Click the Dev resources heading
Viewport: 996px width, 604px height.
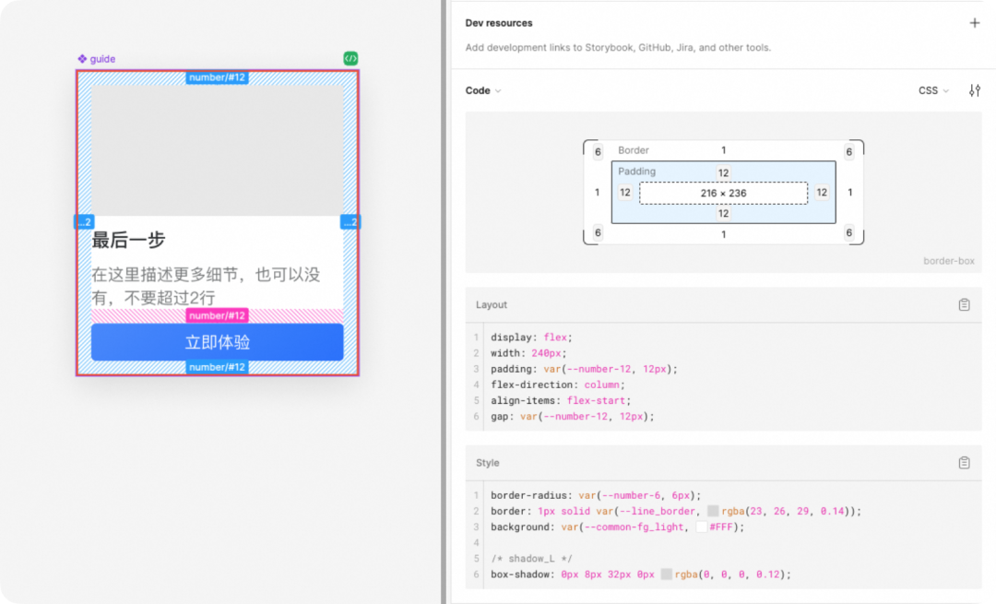[x=499, y=23]
